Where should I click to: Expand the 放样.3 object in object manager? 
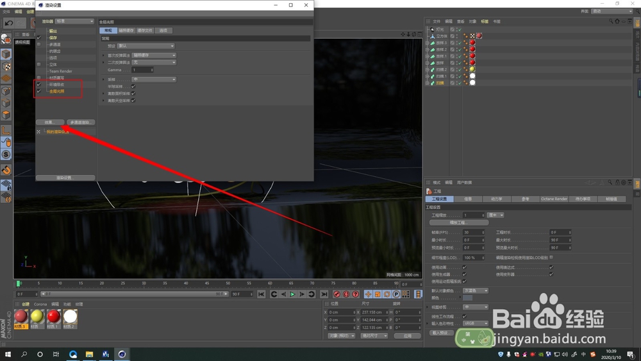(427, 43)
